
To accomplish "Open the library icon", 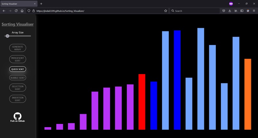I will coord(236,11).
